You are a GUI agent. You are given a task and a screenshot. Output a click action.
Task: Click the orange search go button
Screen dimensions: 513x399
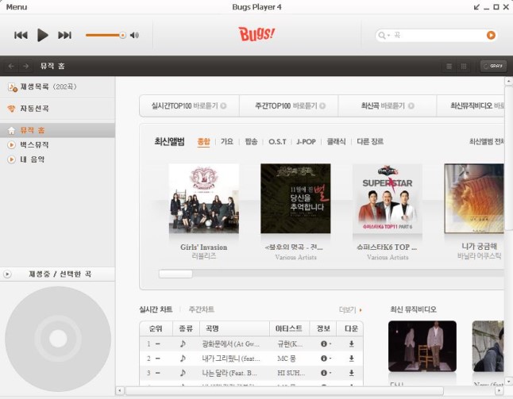(491, 35)
